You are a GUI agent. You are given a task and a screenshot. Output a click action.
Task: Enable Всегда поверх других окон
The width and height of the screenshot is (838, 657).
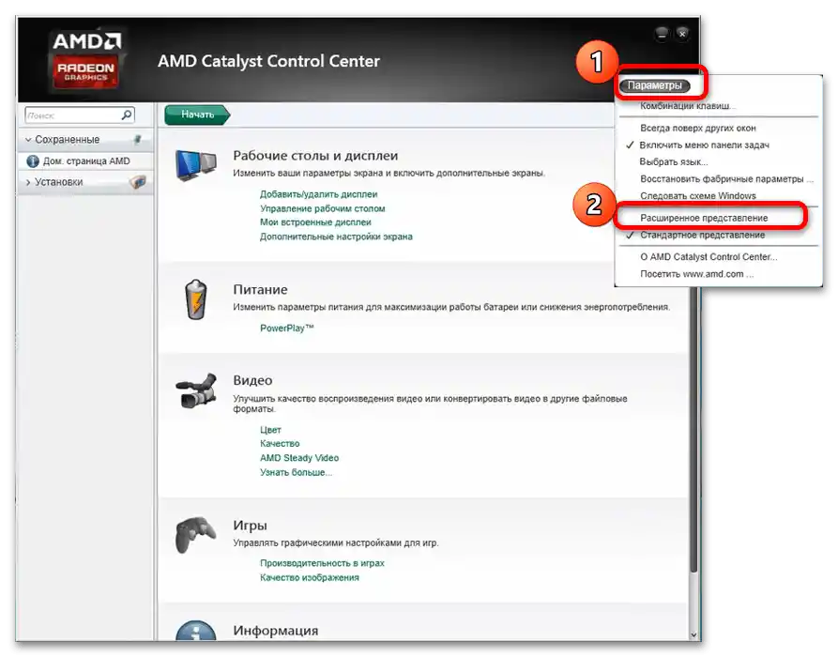coord(698,128)
